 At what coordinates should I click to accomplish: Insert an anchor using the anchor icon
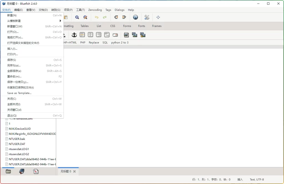pyautogui.click(x=74, y=35)
